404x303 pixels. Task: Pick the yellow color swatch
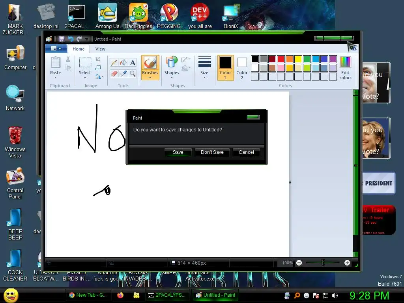click(298, 59)
